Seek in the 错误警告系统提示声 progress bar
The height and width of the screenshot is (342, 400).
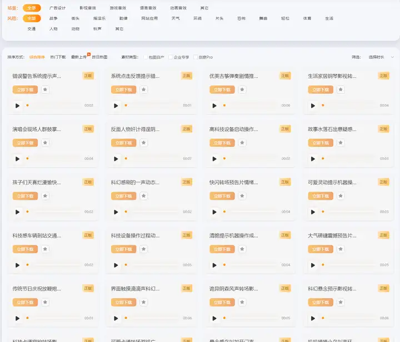[54, 105]
